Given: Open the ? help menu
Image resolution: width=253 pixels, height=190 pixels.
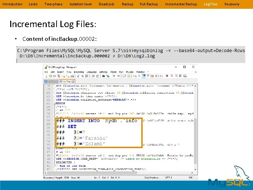Looking at the screenshot, I should (148, 72).
